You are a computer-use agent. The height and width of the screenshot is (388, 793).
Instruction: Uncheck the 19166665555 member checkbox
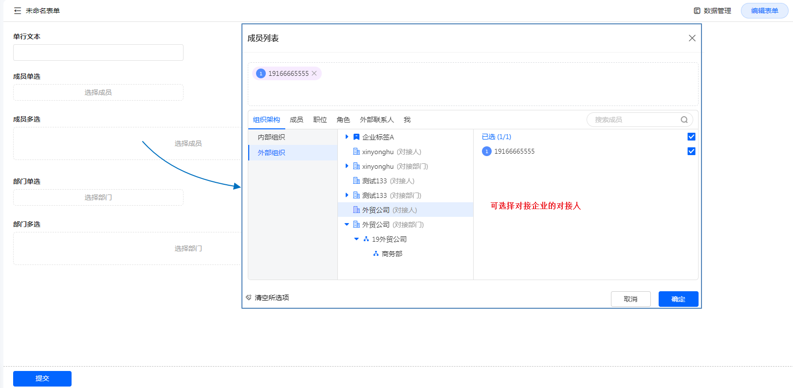coord(691,151)
